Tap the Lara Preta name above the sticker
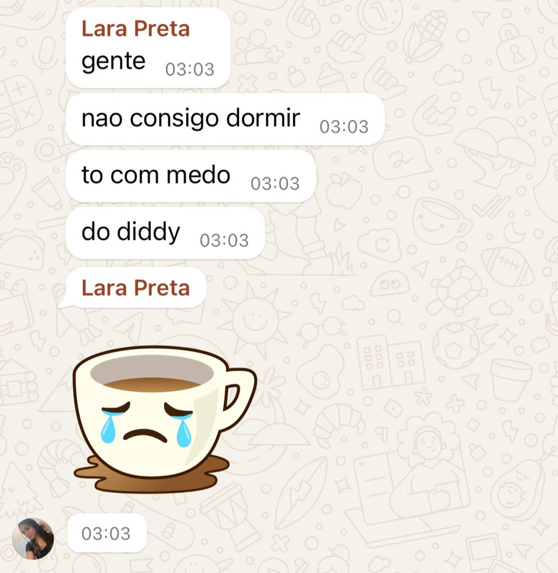This screenshot has height=573, width=558. tap(136, 288)
